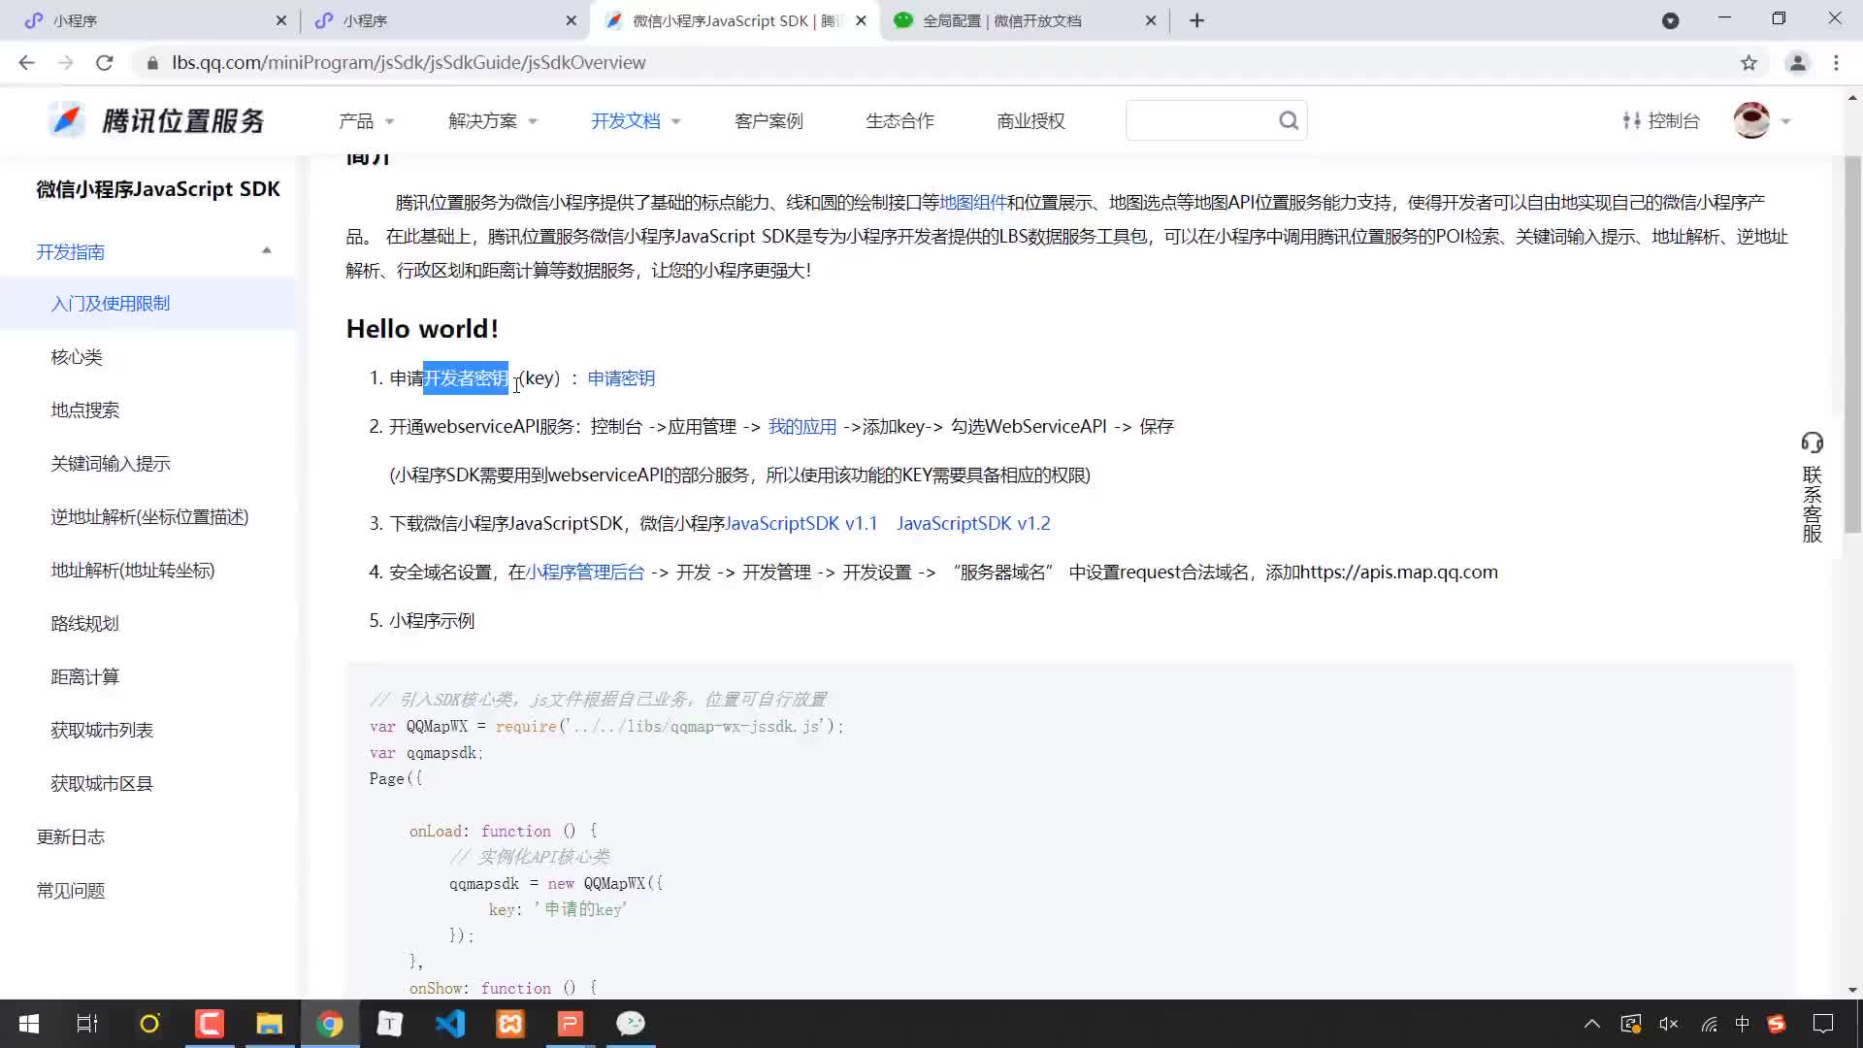
Task: Select 距离计算 in sidebar
Action: coord(85,677)
